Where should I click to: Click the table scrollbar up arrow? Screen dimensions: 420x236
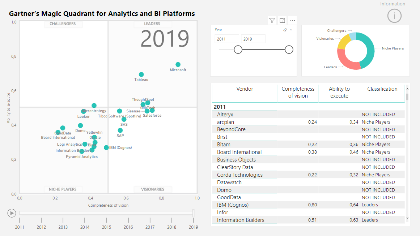click(407, 89)
